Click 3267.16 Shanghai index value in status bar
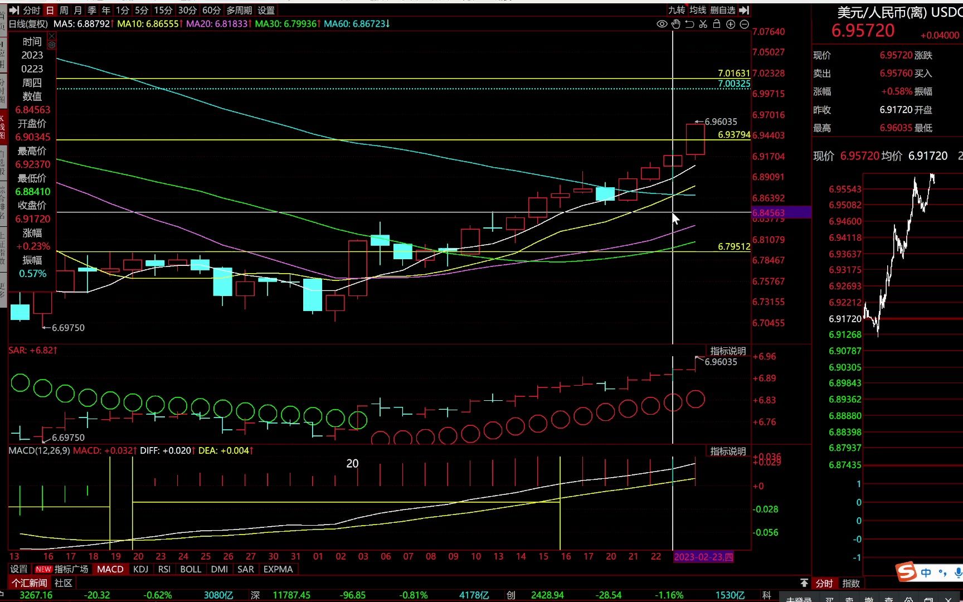 (36, 595)
